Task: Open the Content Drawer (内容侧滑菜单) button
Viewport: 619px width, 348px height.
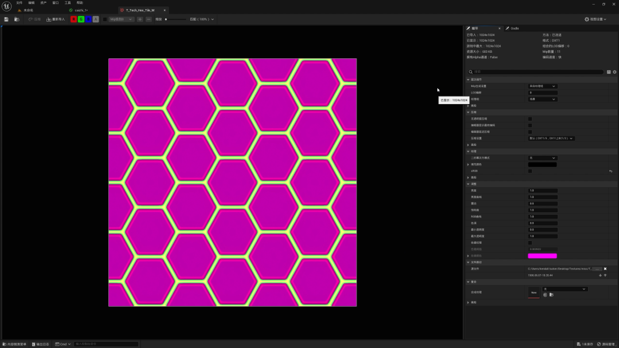Action: click(14, 344)
